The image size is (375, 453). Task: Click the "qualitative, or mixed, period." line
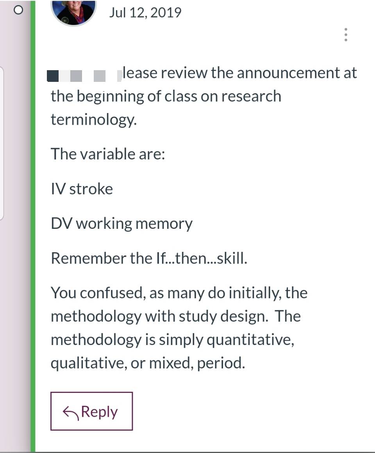tap(148, 363)
